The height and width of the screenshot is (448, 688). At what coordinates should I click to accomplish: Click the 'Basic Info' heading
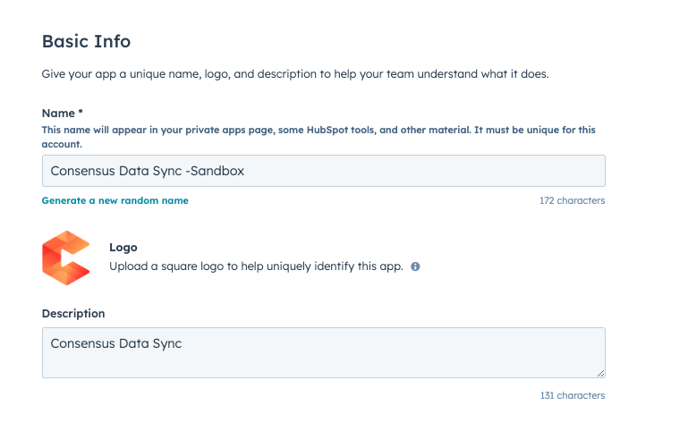coord(86,41)
